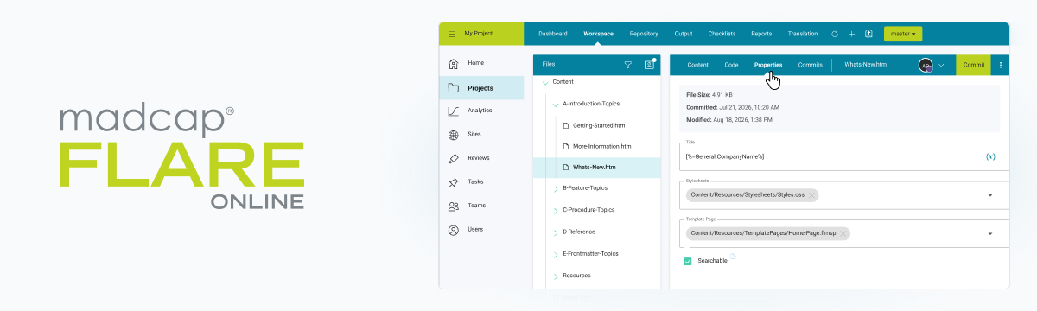Click the Home house icon in sidebar
This screenshot has height=311, width=1037.
(453, 63)
